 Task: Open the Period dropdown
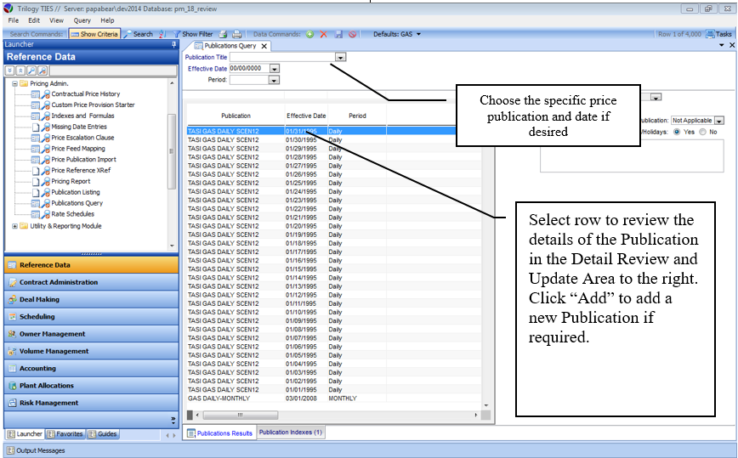pyautogui.click(x=274, y=80)
